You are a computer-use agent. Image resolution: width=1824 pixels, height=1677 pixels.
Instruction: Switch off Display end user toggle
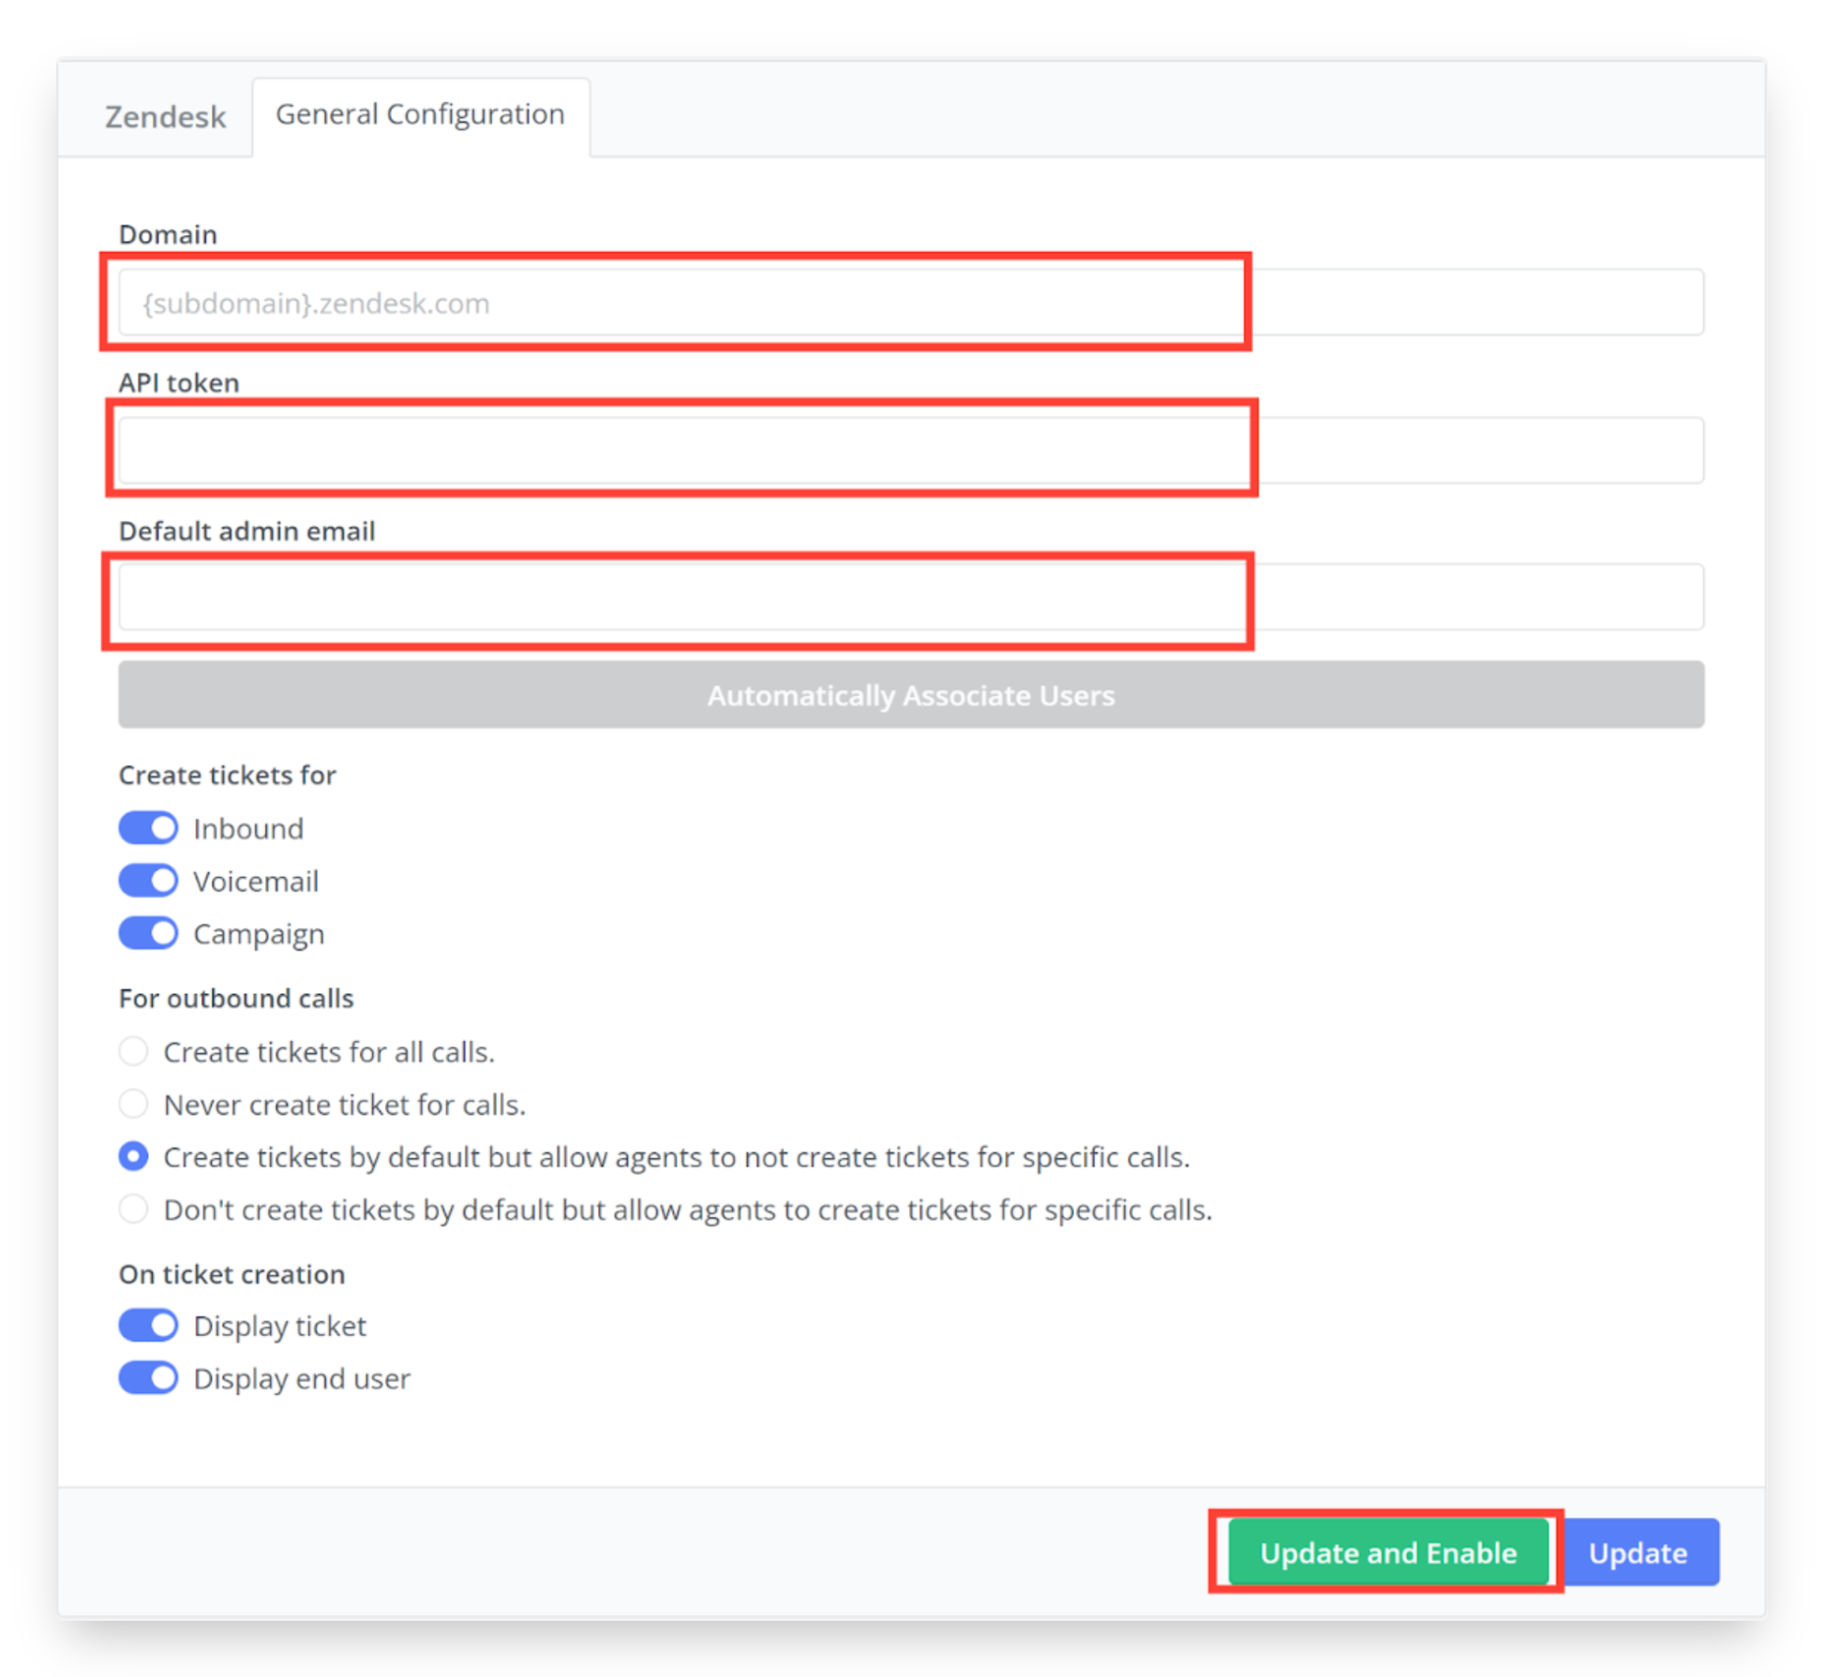pyautogui.click(x=148, y=1377)
